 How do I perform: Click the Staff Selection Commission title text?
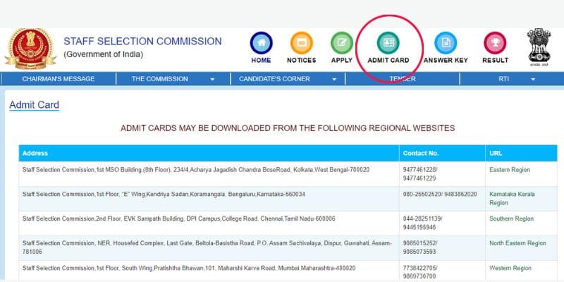click(142, 42)
